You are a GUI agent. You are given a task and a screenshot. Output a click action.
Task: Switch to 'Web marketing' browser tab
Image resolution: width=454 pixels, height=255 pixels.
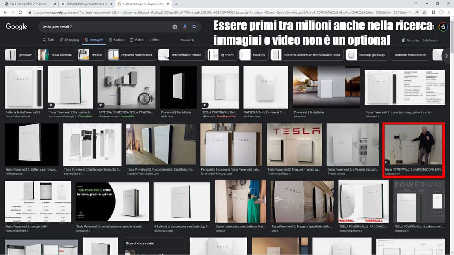click(x=86, y=4)
